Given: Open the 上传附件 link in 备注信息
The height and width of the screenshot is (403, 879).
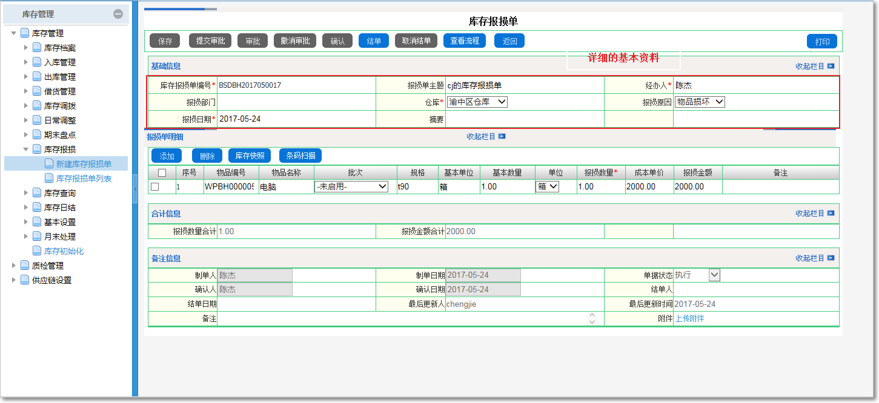Looking at the screenshot, I should pyautogui.click(x=691, y=318).
